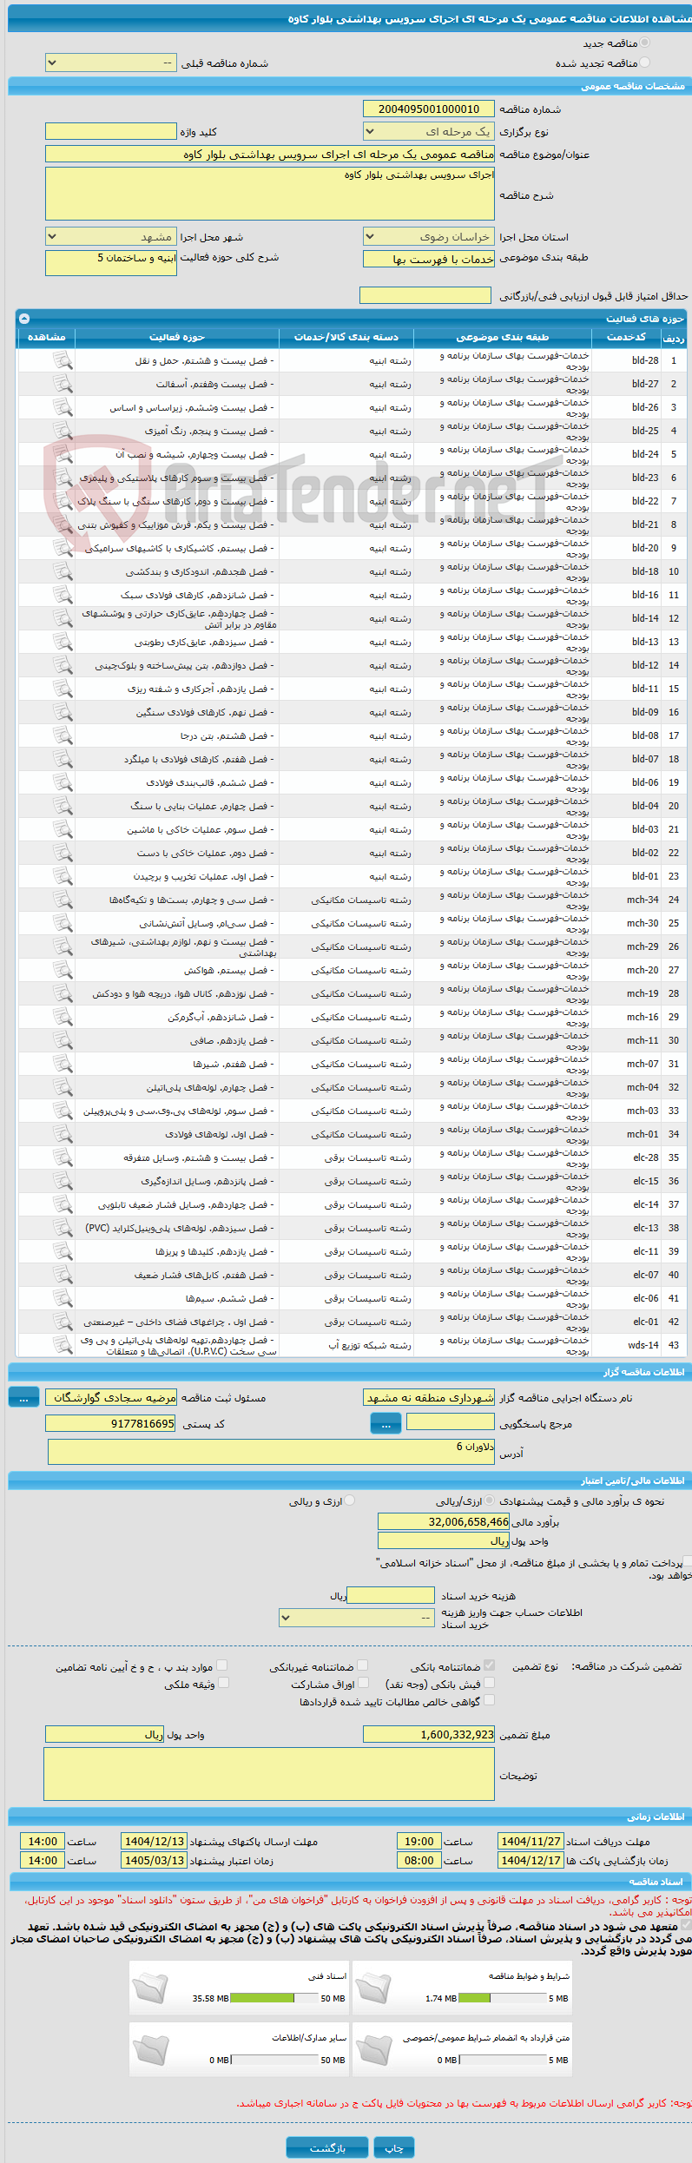692x2163 pixels.
Task: Click the ellipsis button beside مسئول ثبت مناقصه
Action: pyautogui.click(x=23, y=1396)
